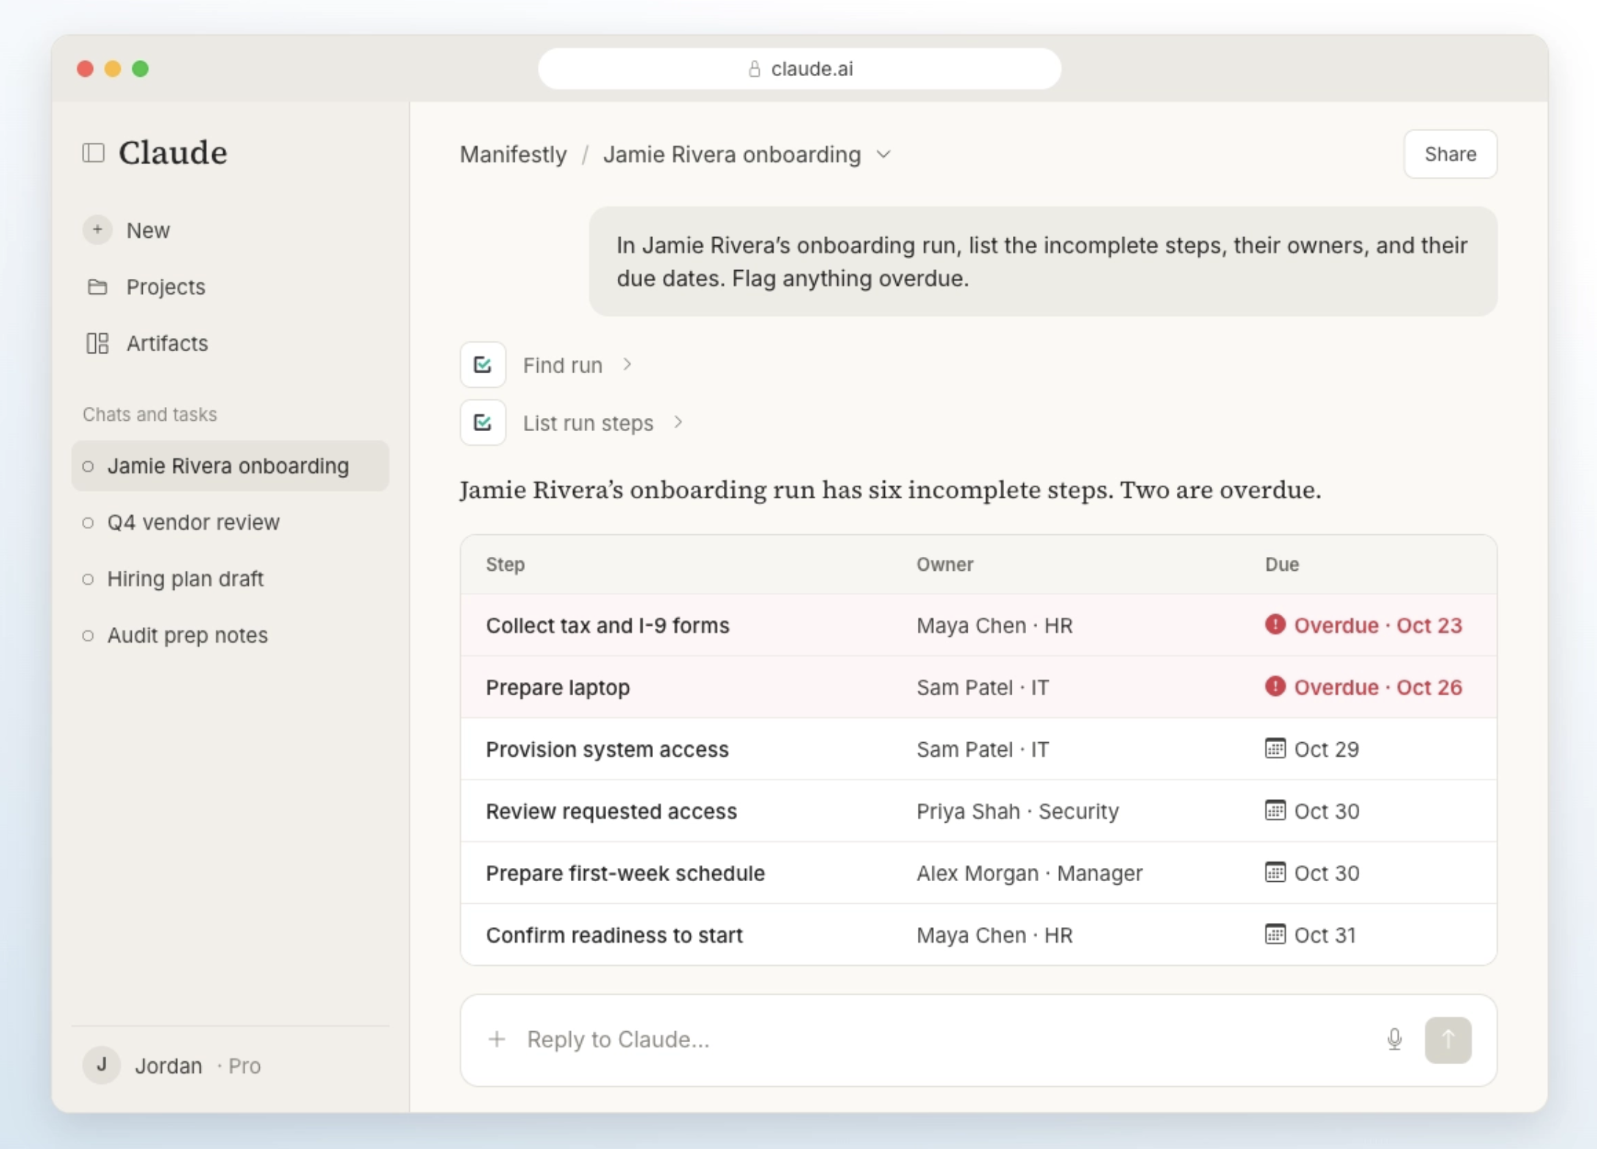Click the calendar icon beside Oct 29
Viewport: 1597px width, 1149px height.
tap(1275, 748)
